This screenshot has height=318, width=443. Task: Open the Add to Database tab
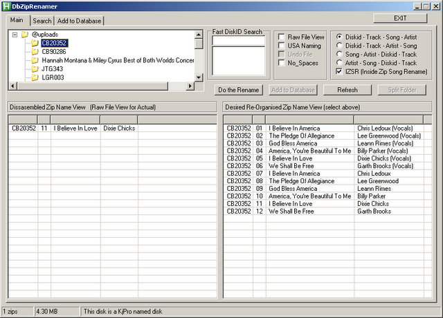(x=78, y=21)
